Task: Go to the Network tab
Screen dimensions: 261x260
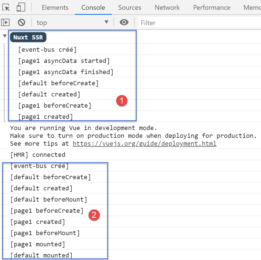Action: pyautogui.click(x=167, y=8)
